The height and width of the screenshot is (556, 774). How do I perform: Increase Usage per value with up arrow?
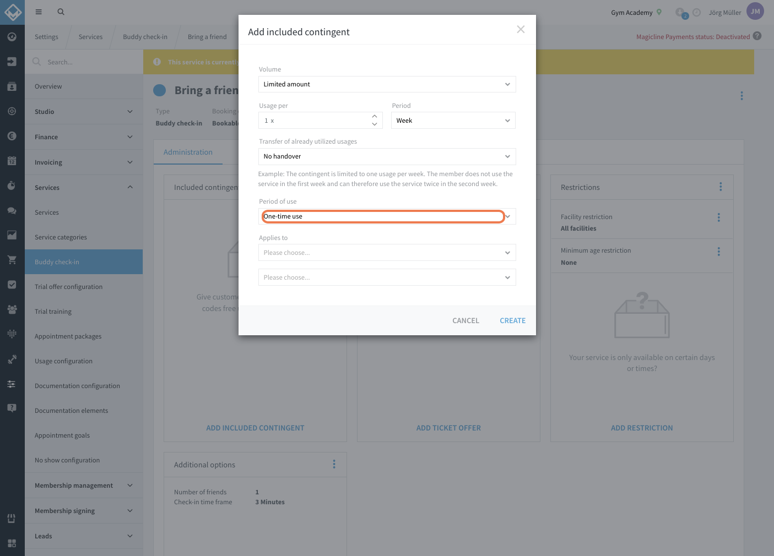click(x=375, y=116)
